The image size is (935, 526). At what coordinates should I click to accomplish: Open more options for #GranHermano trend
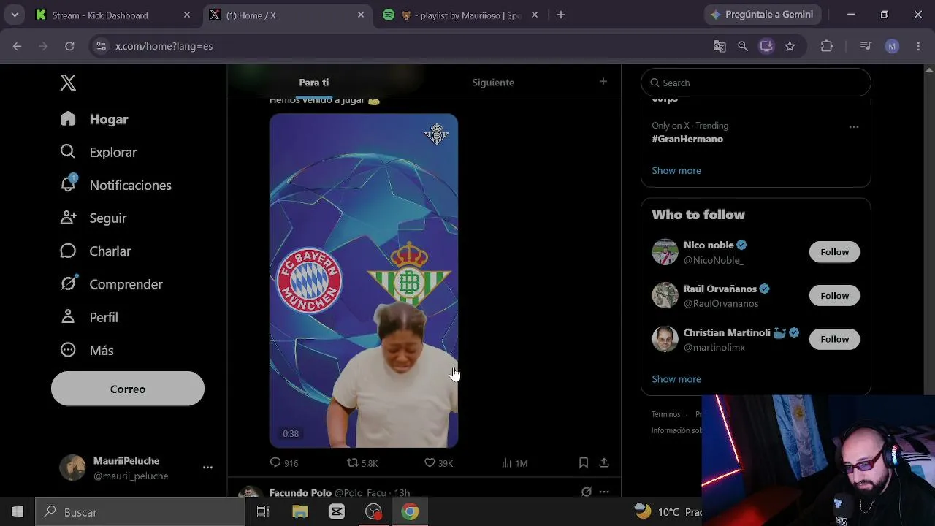tap(853, 127)
